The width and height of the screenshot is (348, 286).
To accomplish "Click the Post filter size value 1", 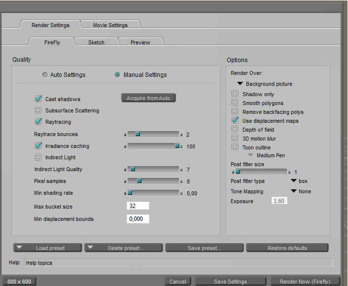I will click(x=295, y=172).
